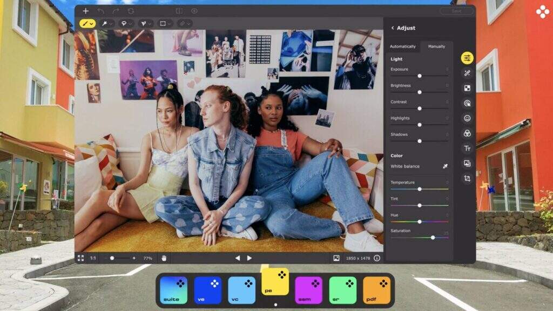Select the crop tool in sidebar
Image resolution: width=553 pixels, height=311 pixels.
tap(467, 178)
